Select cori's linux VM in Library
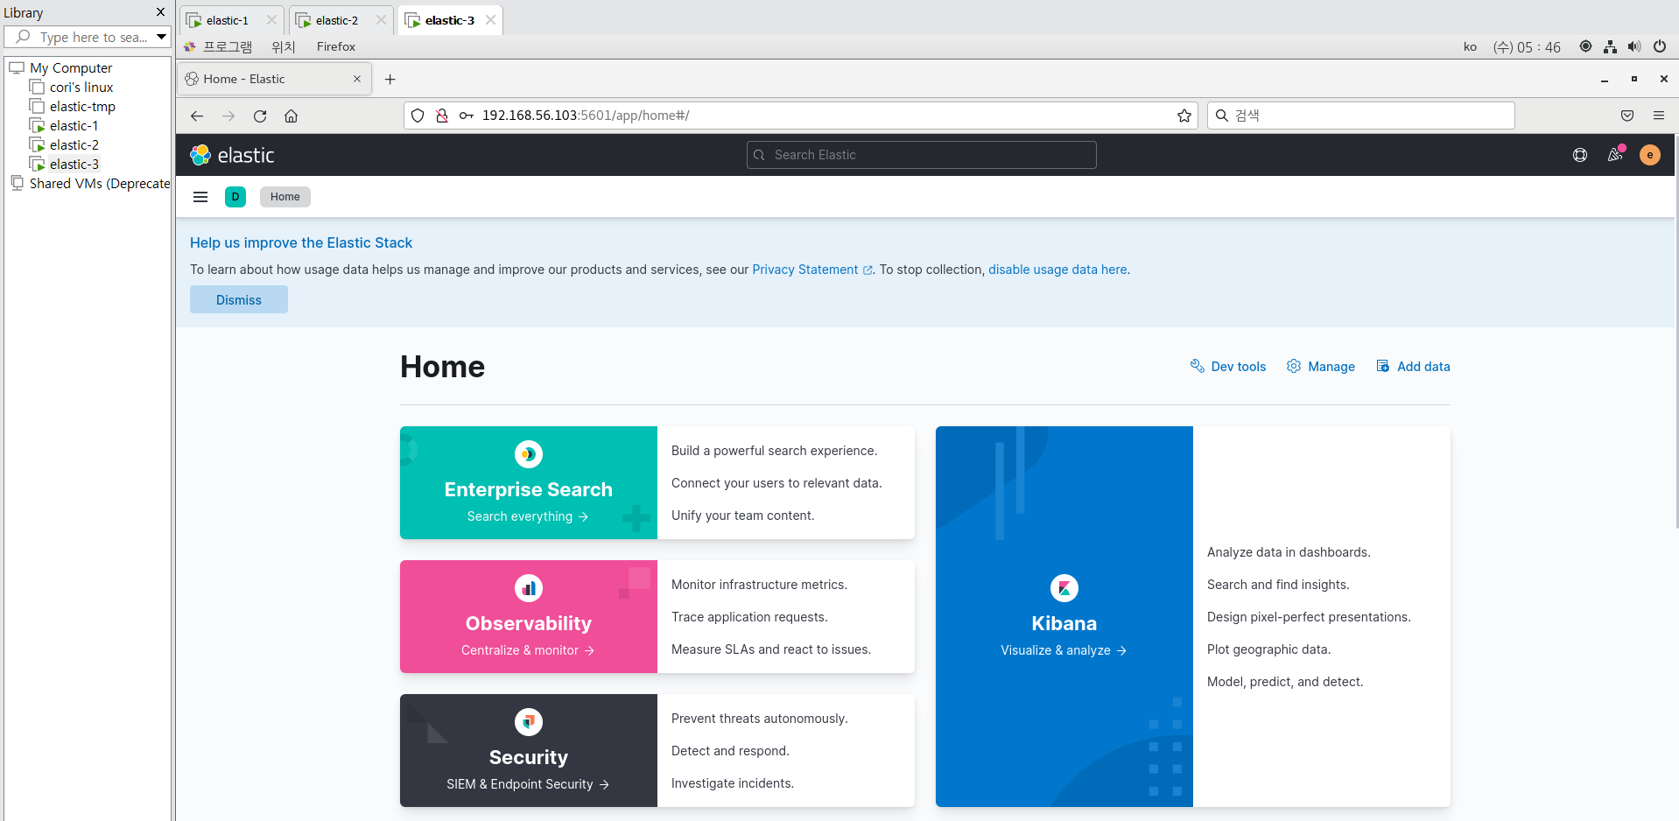 click(81, 87)
